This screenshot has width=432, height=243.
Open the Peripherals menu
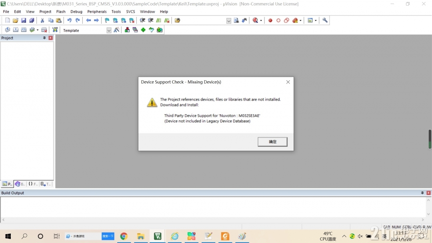(x=97, y=12)
